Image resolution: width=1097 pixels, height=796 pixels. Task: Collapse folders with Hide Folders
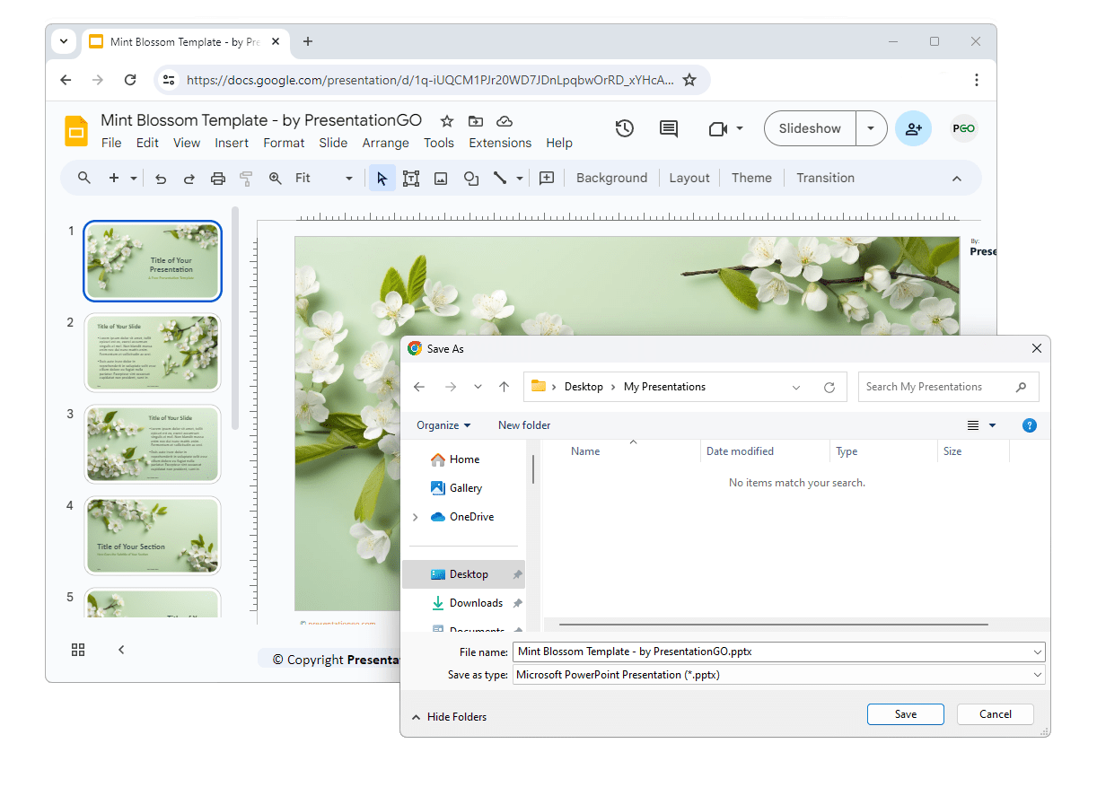[449, 717]
